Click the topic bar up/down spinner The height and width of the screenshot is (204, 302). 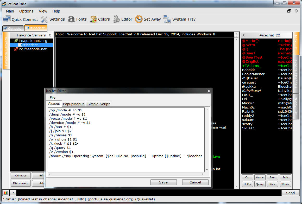tap(237, 34)
